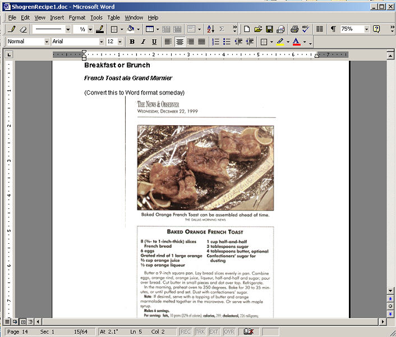Click the Italic formatting button
Viewport: 396px width, 337px height.
142,42
